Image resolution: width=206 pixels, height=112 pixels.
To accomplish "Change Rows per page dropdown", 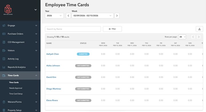I will pyautogui.click(x=182, y=37).
